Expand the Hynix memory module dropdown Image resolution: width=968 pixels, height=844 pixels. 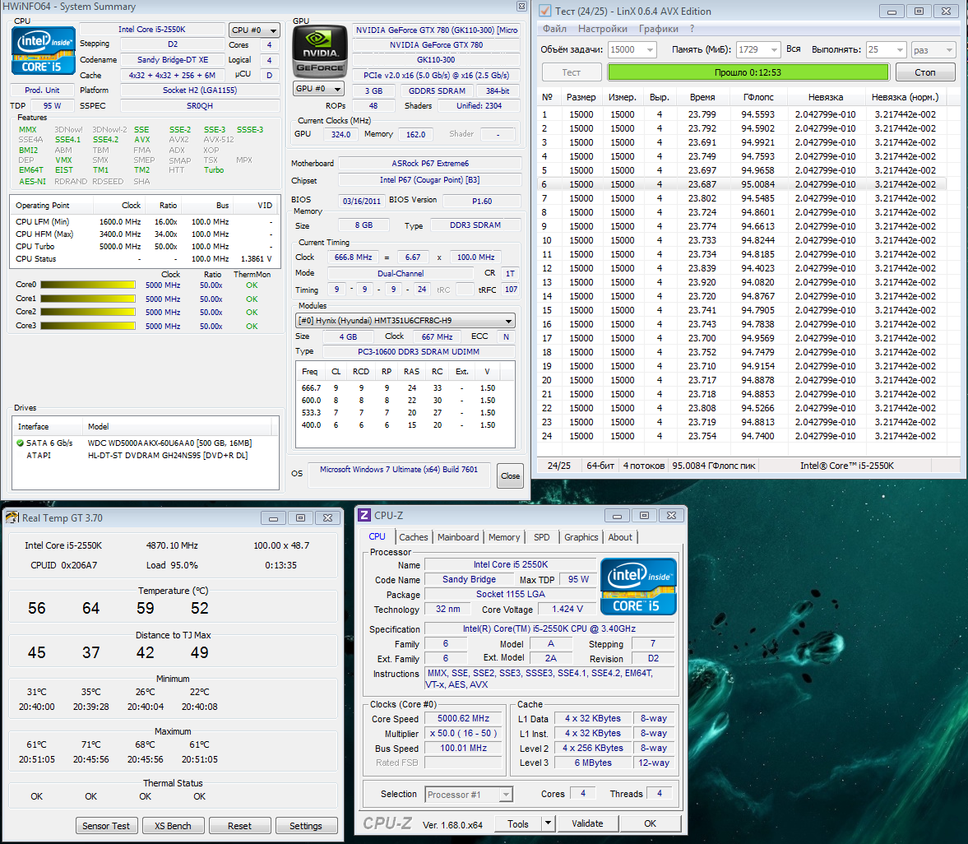click(405, 321)
